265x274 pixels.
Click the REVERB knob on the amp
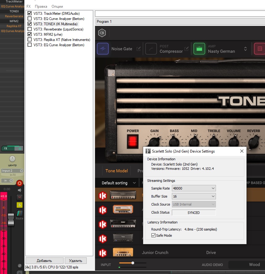(254, 142)
